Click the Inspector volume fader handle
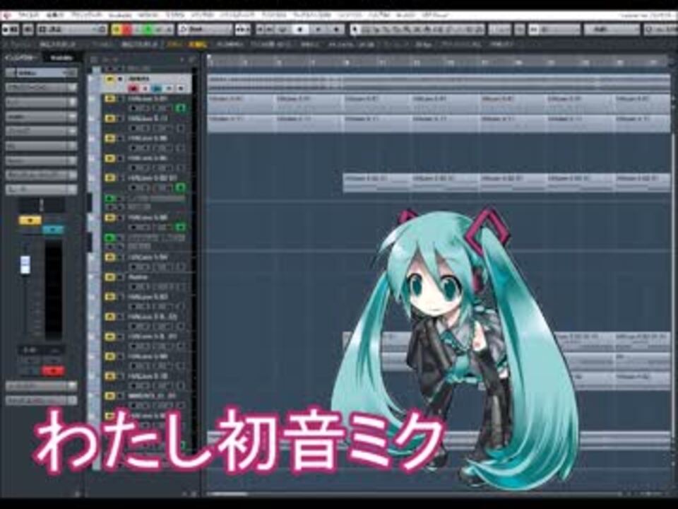The image size is (678, 509). point(25,264)
